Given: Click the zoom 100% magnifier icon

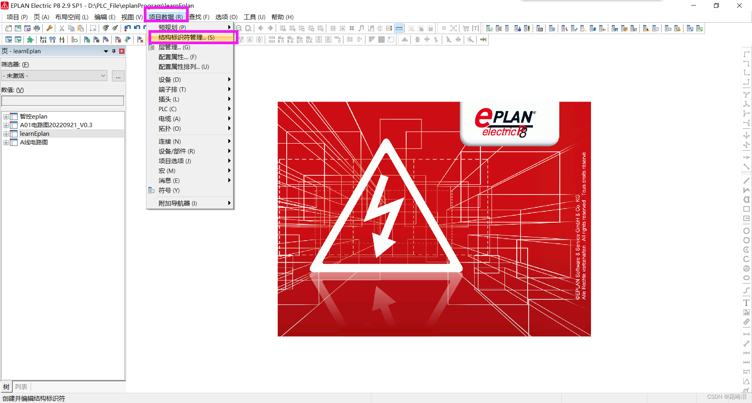Looking at the screenshot, I should 248,28.
